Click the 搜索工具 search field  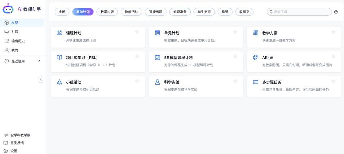point(299,12)
